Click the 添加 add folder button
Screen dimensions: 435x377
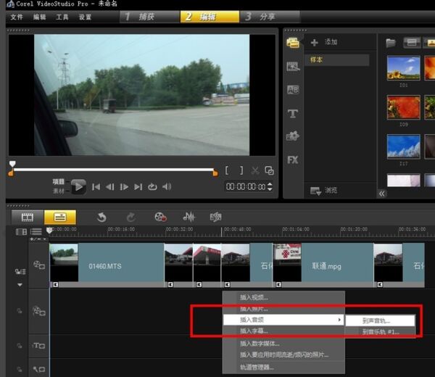324,43
